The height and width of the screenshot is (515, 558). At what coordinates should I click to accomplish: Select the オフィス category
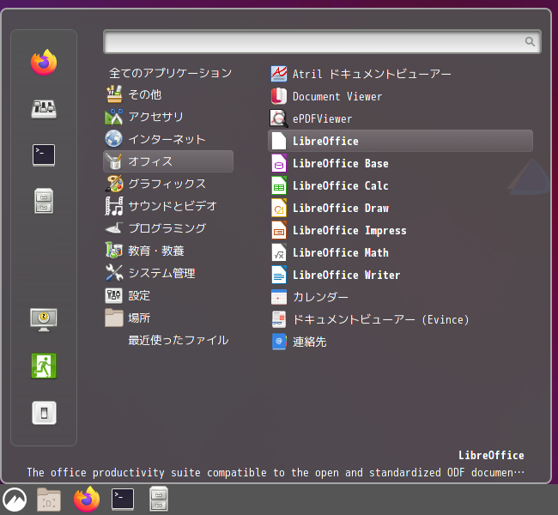point(168,161)
